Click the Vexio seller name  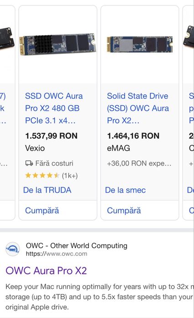point(35,148)
